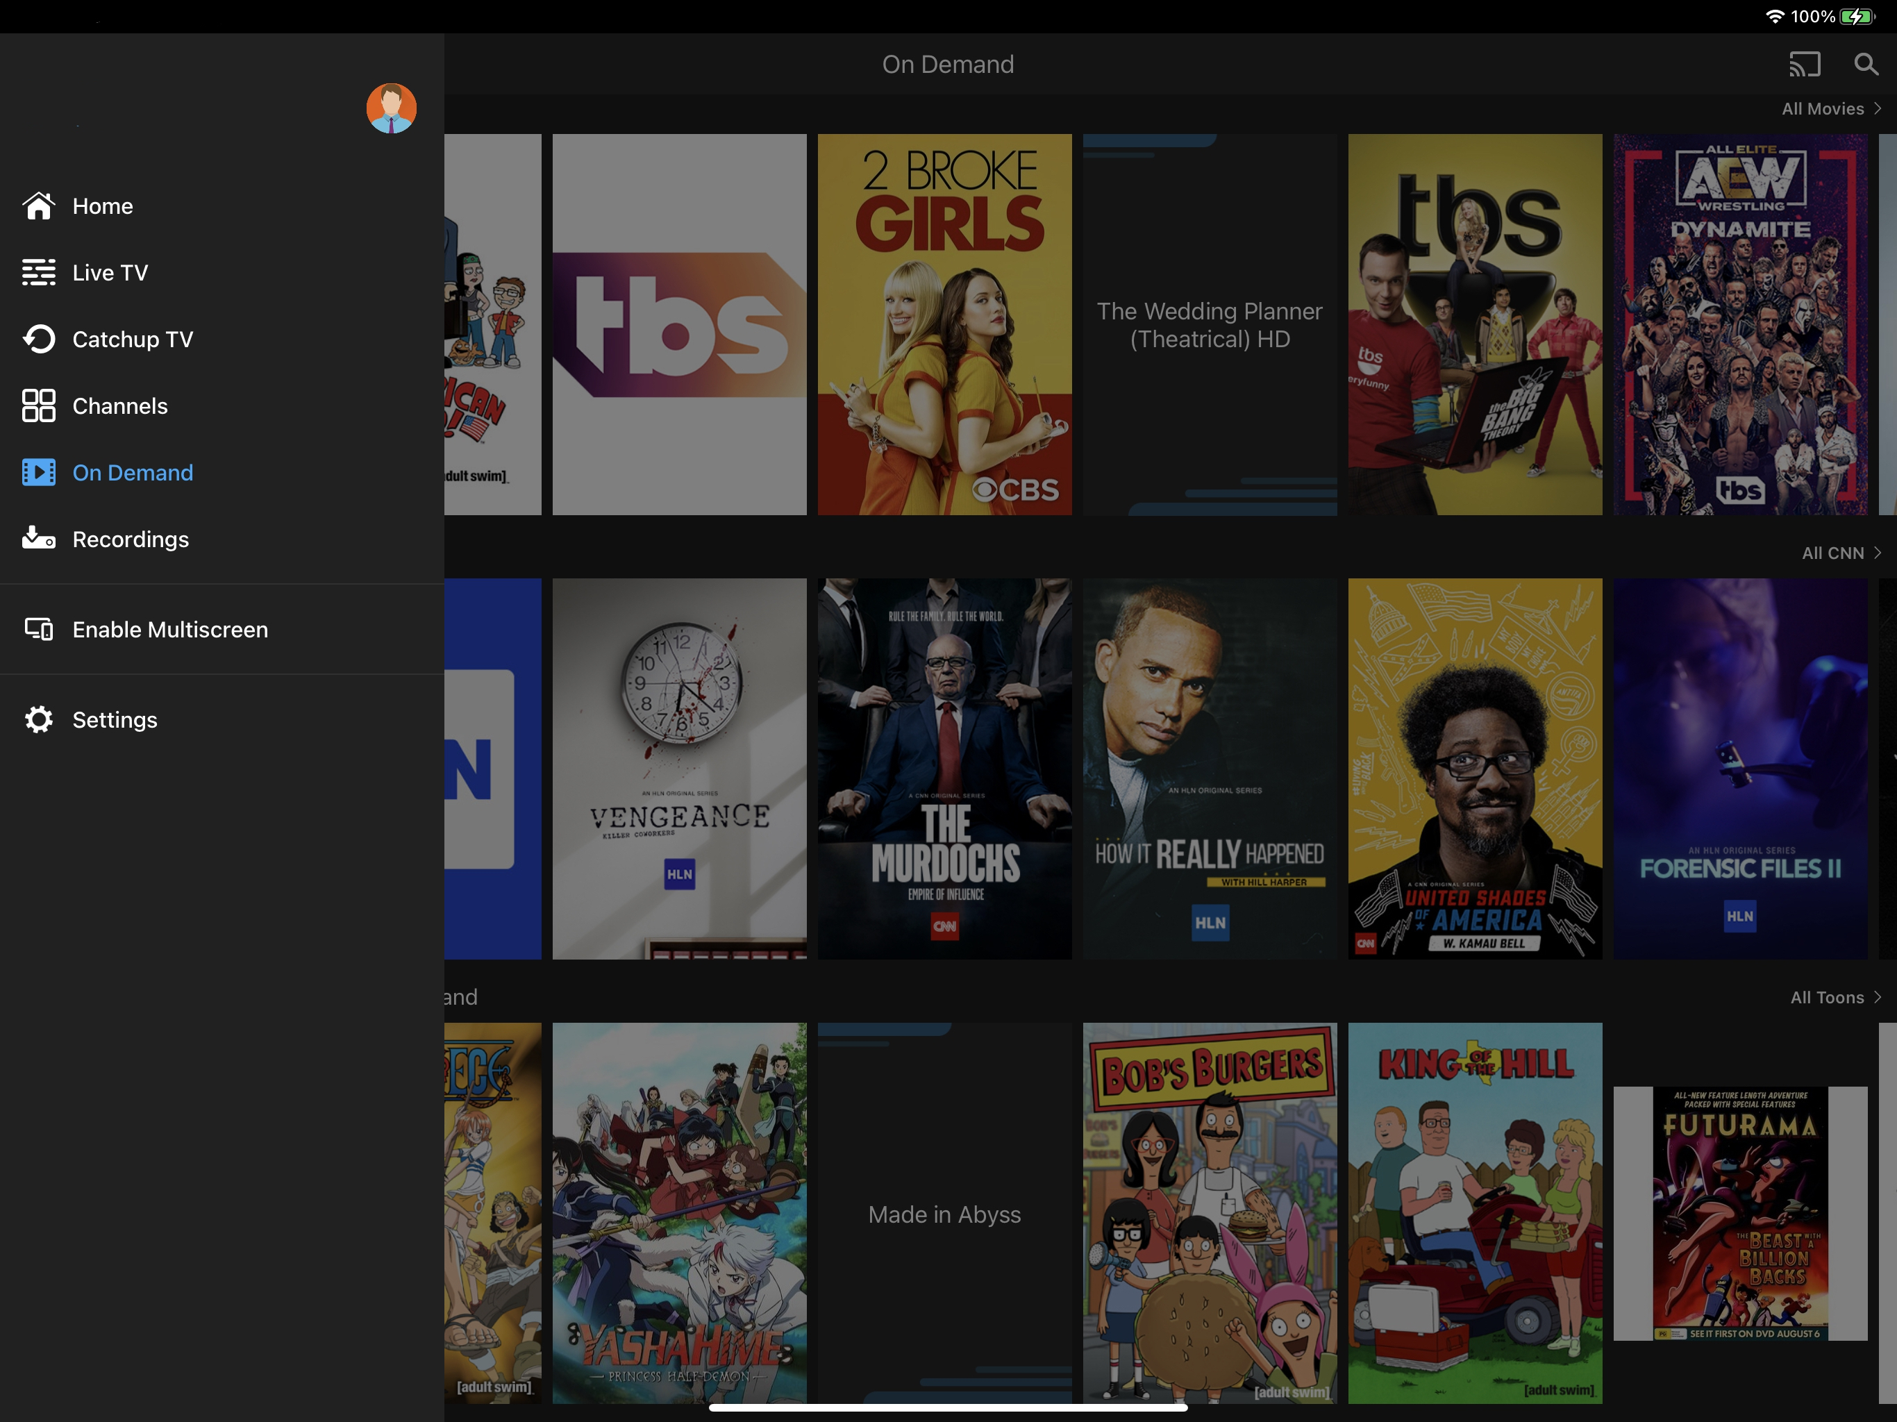Viewport: 1897px width, 1422px height.
Task: Open the Vengeance Killer Coworkers poster
Action: point(679,769)
